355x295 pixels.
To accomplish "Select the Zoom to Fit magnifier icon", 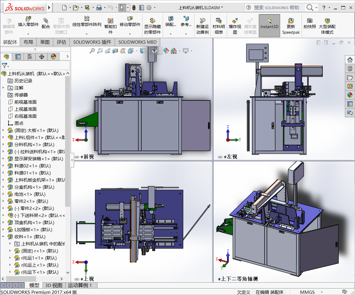I will [x=92, y=51].
